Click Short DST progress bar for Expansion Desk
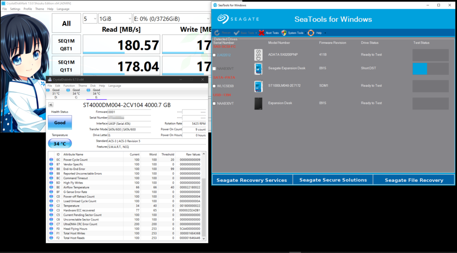457x253 pixels. (431, 69)
